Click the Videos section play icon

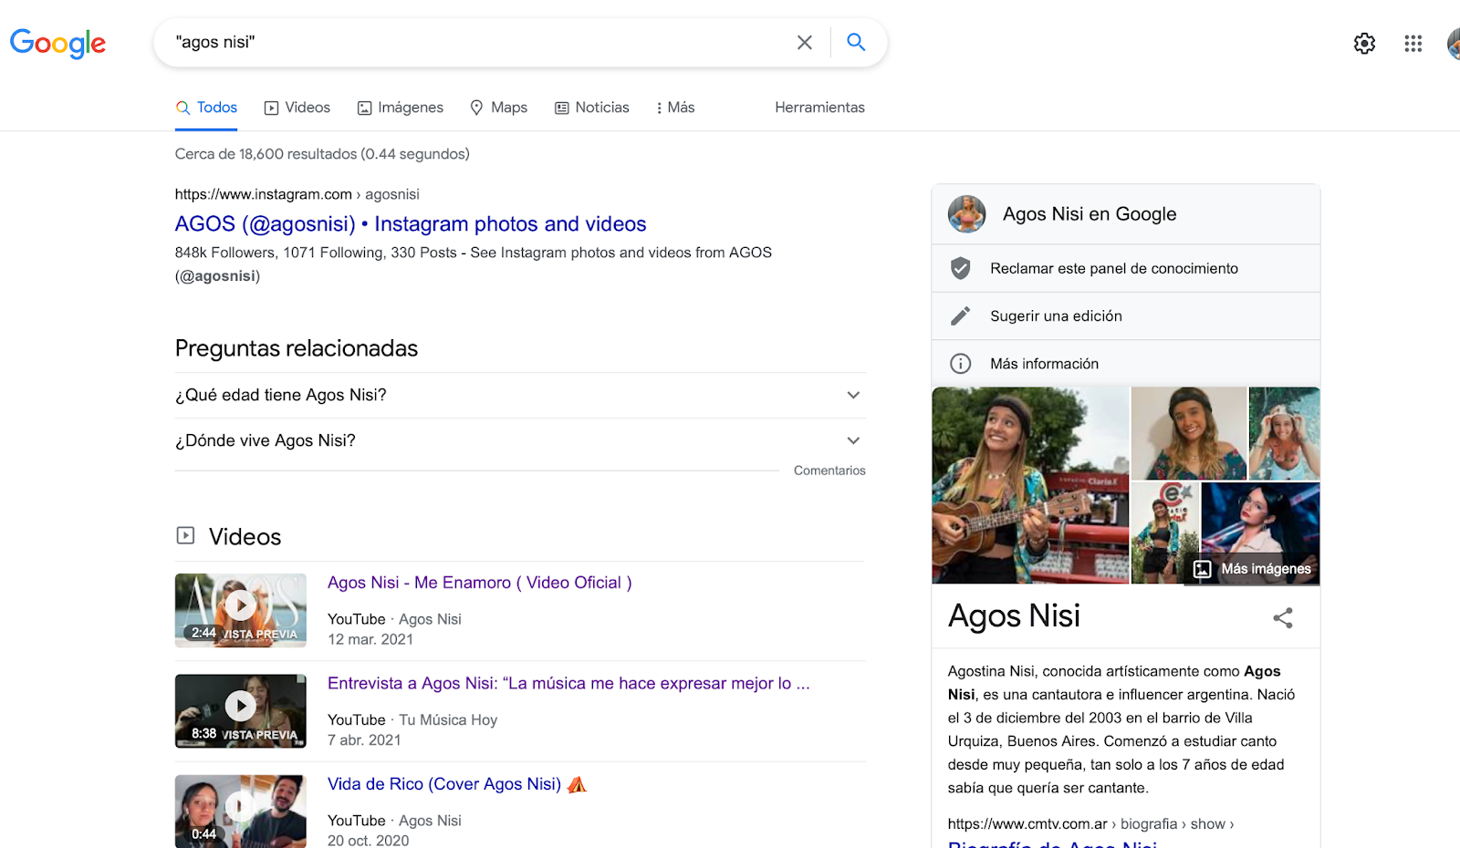click(185, 535)
